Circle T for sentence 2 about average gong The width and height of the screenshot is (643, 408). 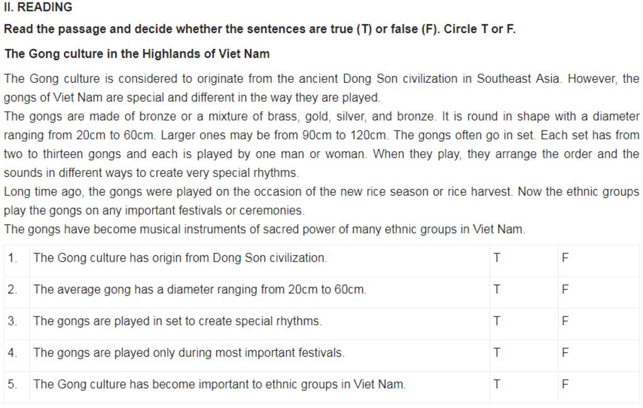(x=497, y=289)
